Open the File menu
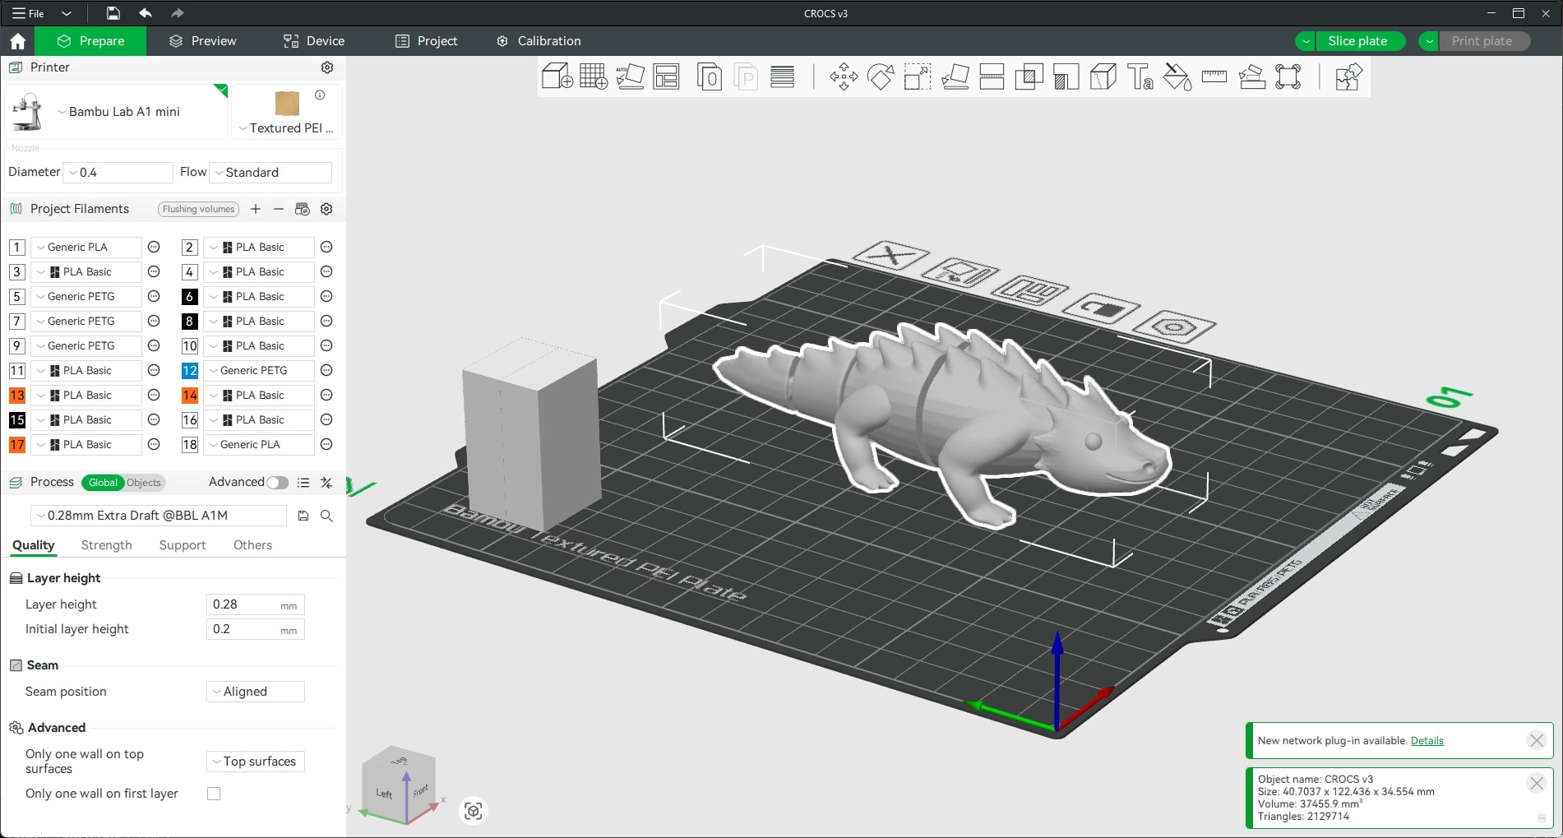Image resolution: width=1563 pixels, height=838 pixels. click(x=29, y=13)
